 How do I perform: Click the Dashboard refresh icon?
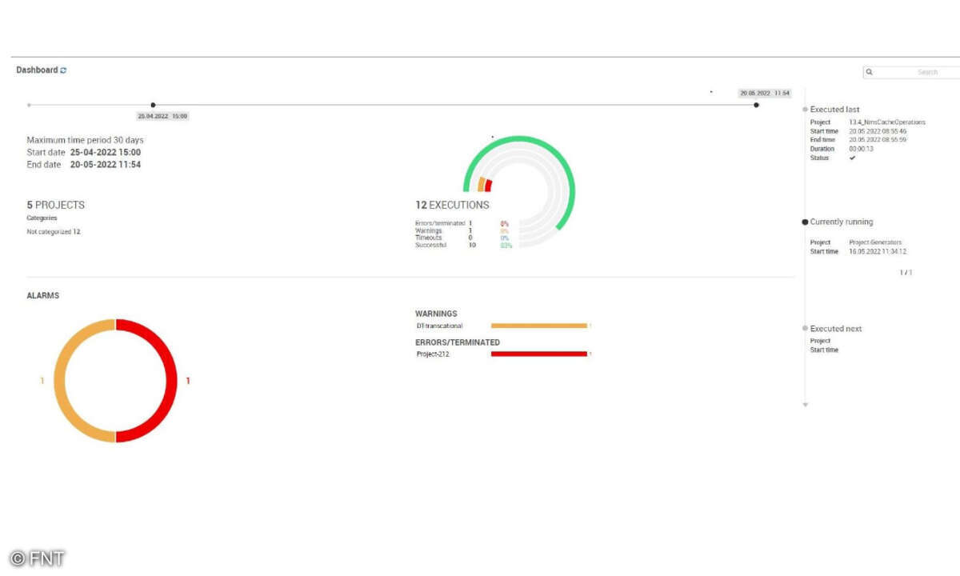pos(63,70)
